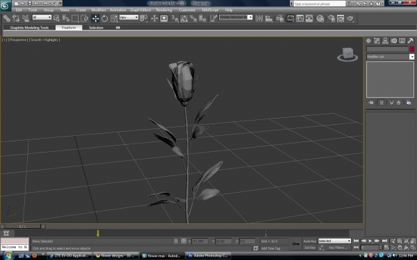Click the Go to Start button
Image resolution: width=417 pixels, height=260 pixels.
pos(356,241)
